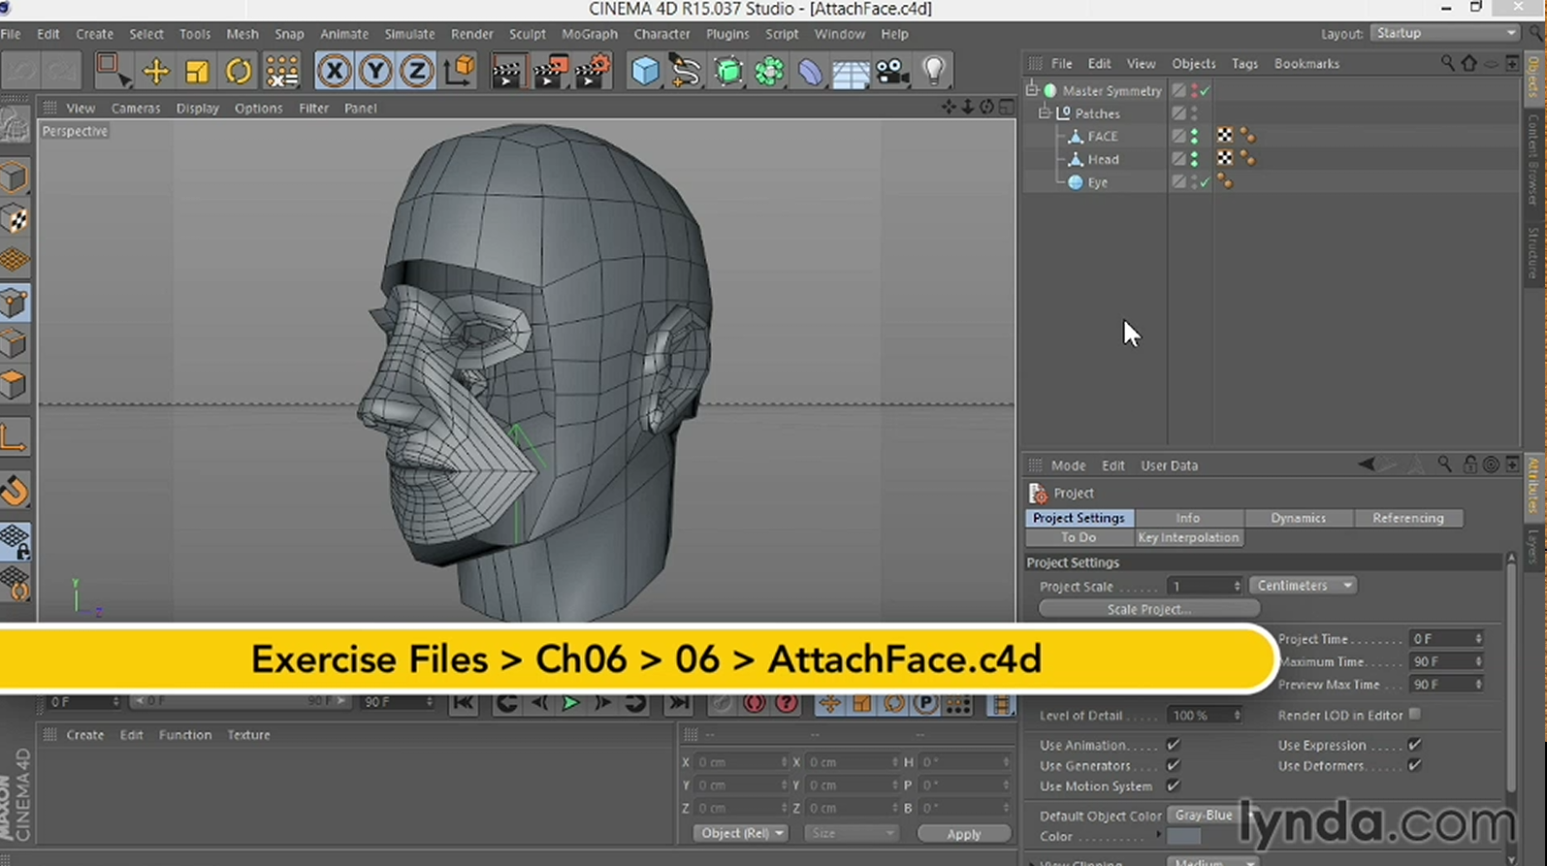Add a camera object
The width and height of the screenshot is (1547, 866).
[891, 72]
